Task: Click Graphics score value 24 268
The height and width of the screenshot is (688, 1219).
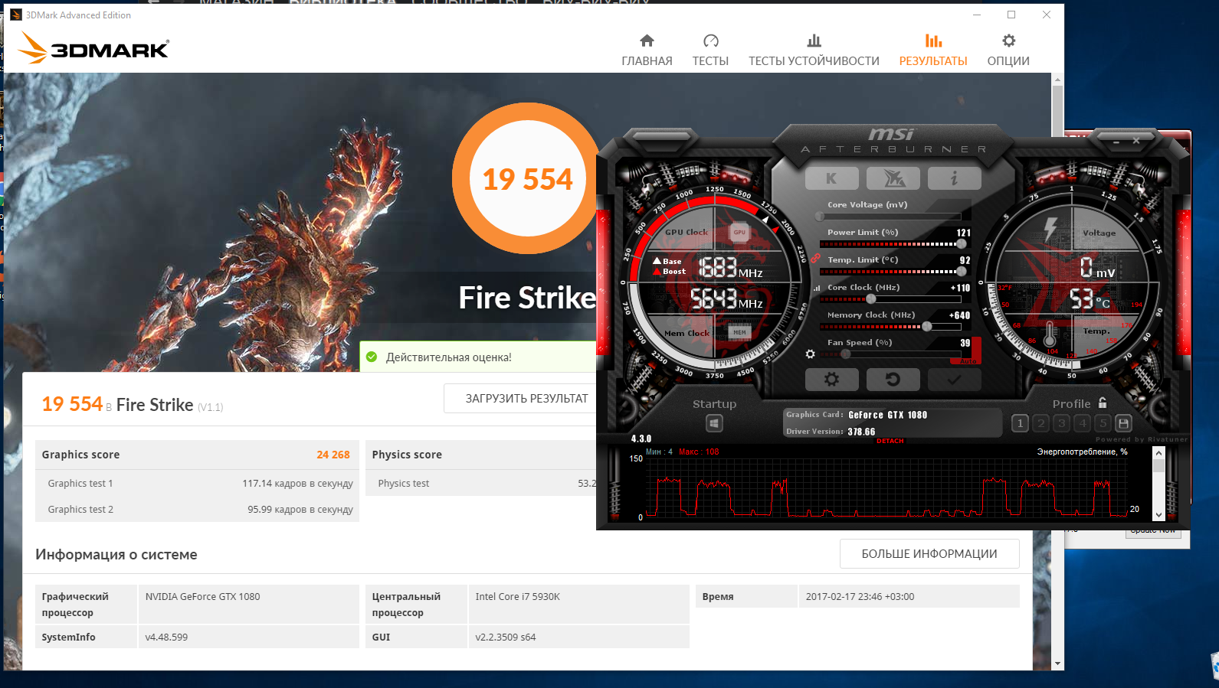Action: pos(333,455)
